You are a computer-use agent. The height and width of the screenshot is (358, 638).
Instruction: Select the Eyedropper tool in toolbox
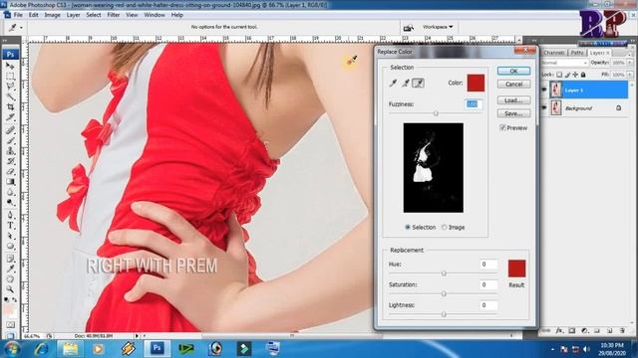[x=11, y=268]
